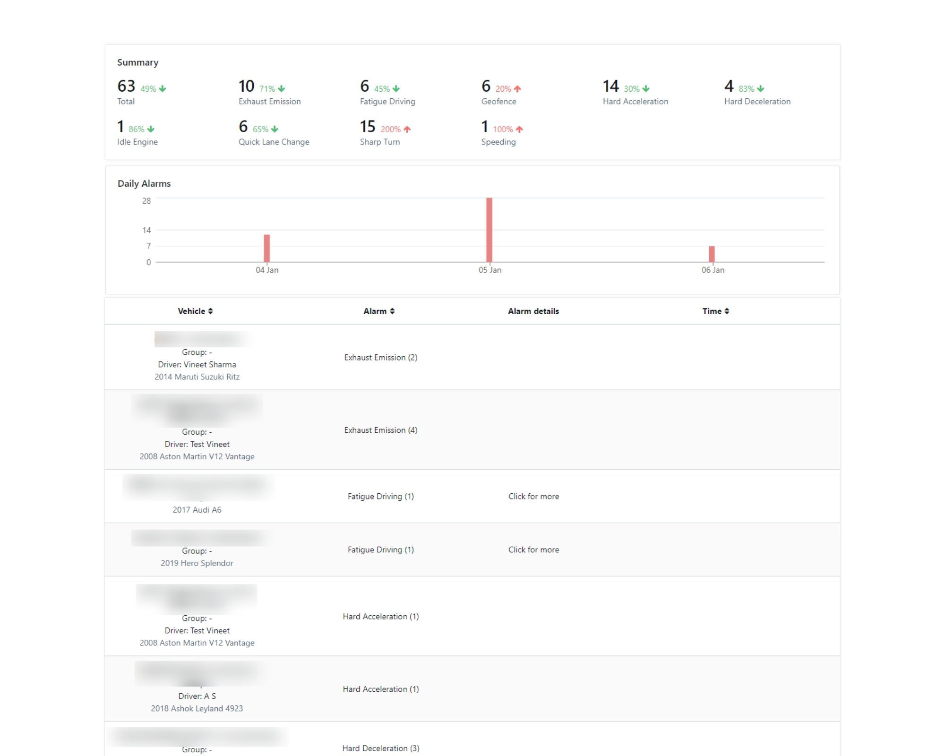This screenshot has height=756, width=945.
Task: Click the Exhaust Emission (4) alarm entry
Action: (381, 430)
